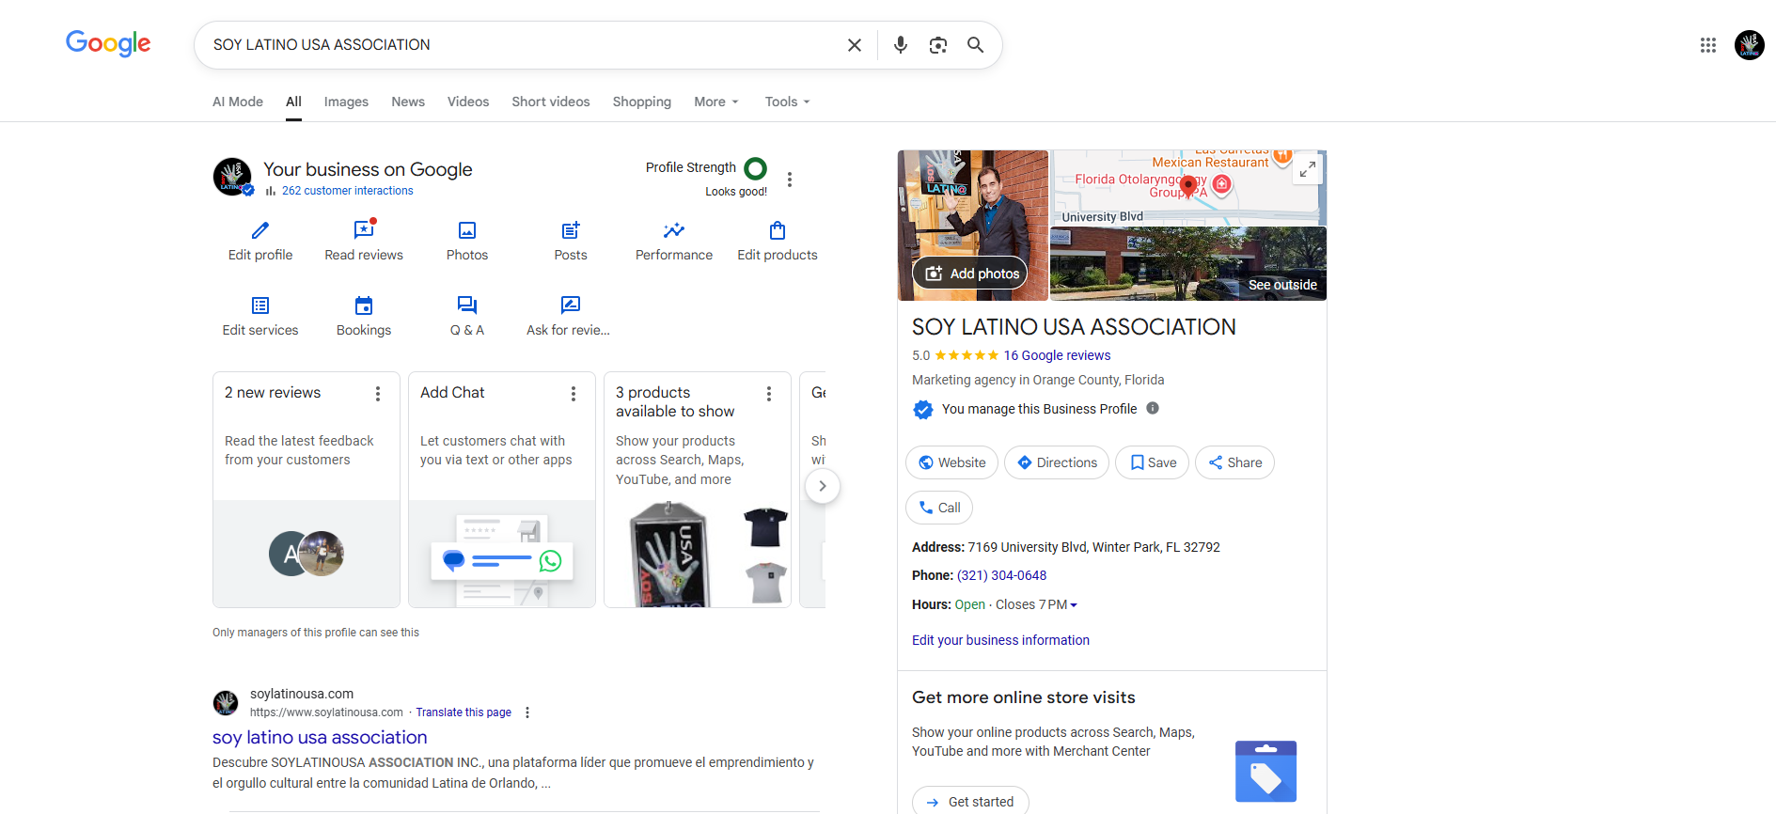
Task: Open options on the Add Chat card
Action: [x=574, y=394]
